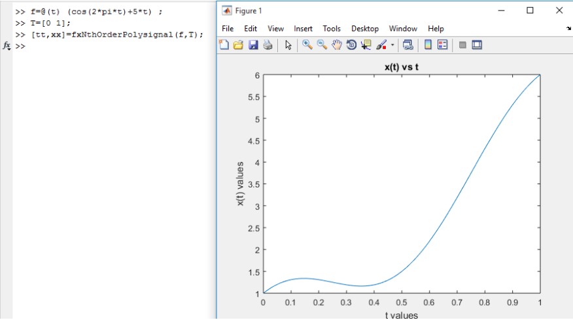
Task: Click the Show Plot Tools and Dock button
Action: pos(477,45)
